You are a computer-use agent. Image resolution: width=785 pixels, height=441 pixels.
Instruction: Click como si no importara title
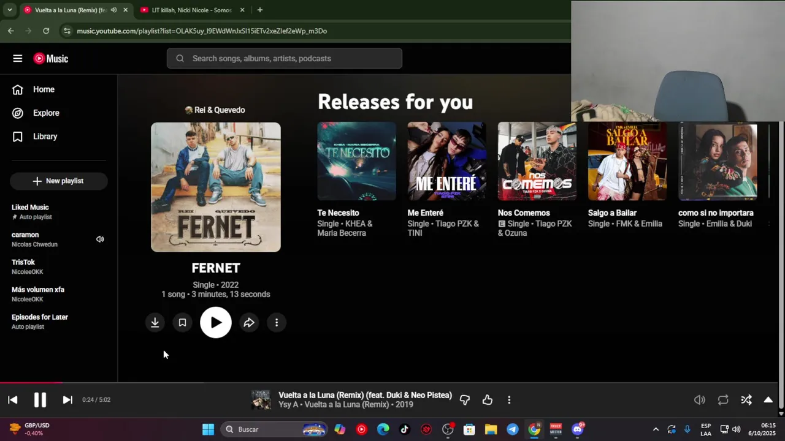(x=716, y=213)
